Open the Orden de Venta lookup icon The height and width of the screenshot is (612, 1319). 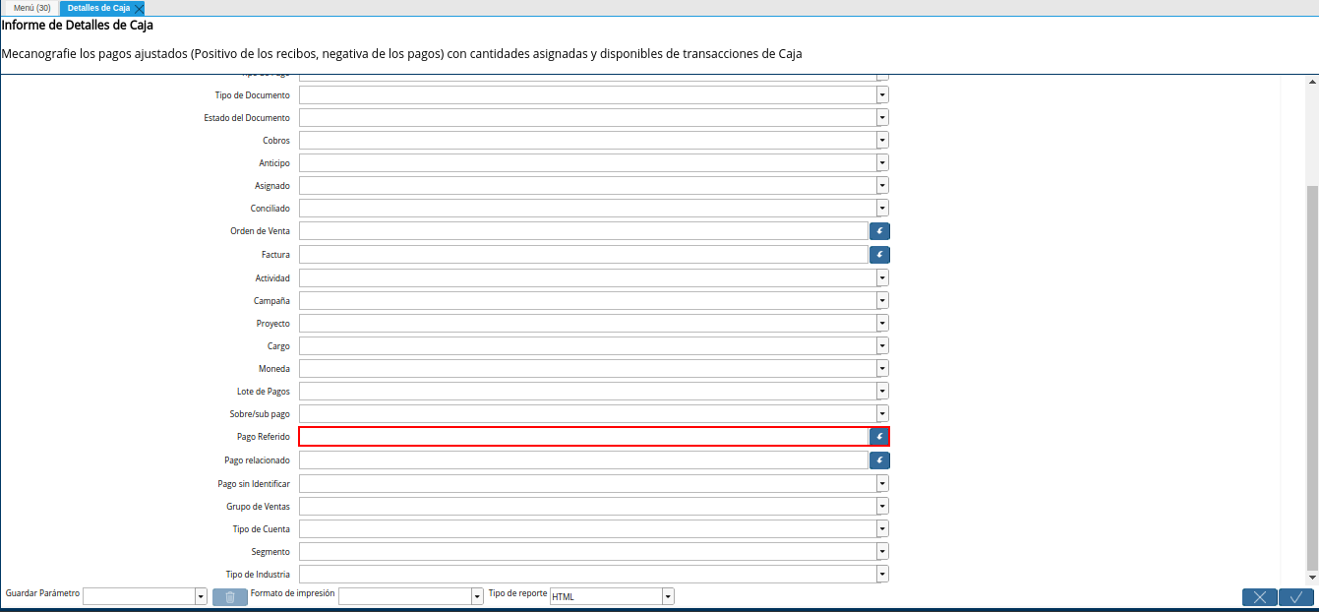click(879, 231)
